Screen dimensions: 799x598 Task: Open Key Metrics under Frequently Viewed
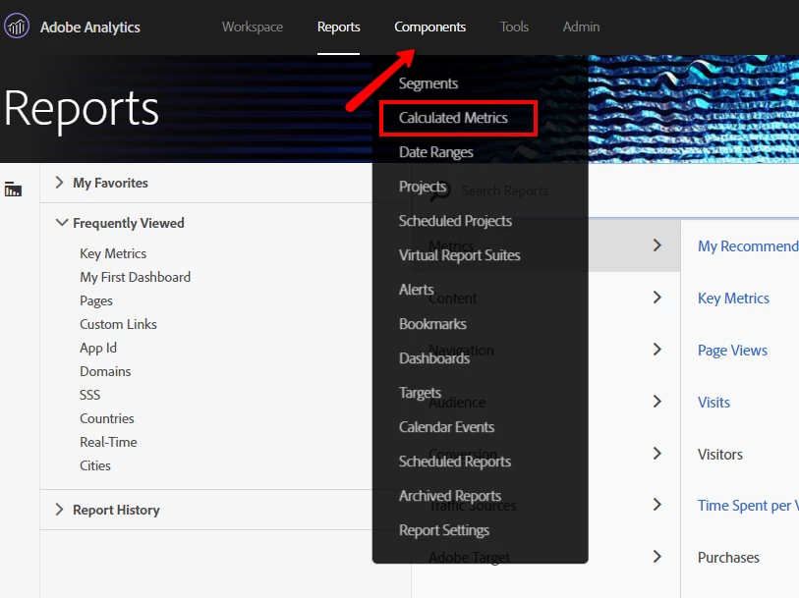click(113, 253)
